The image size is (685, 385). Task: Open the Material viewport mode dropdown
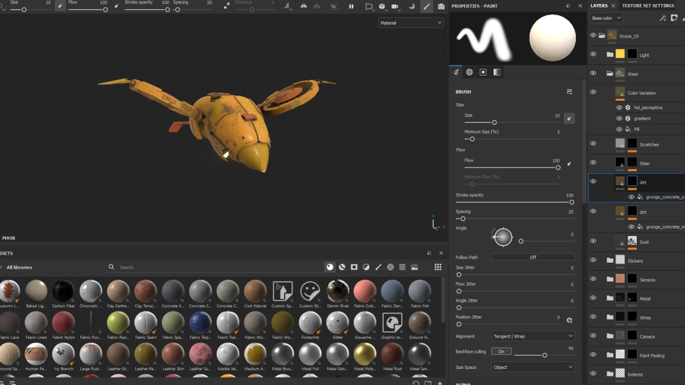(x=410, y=23)
